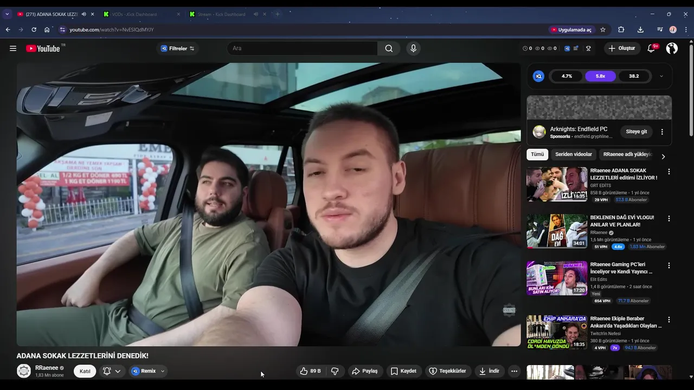Click the vidIQ trophy icon in header

[588, 48]
